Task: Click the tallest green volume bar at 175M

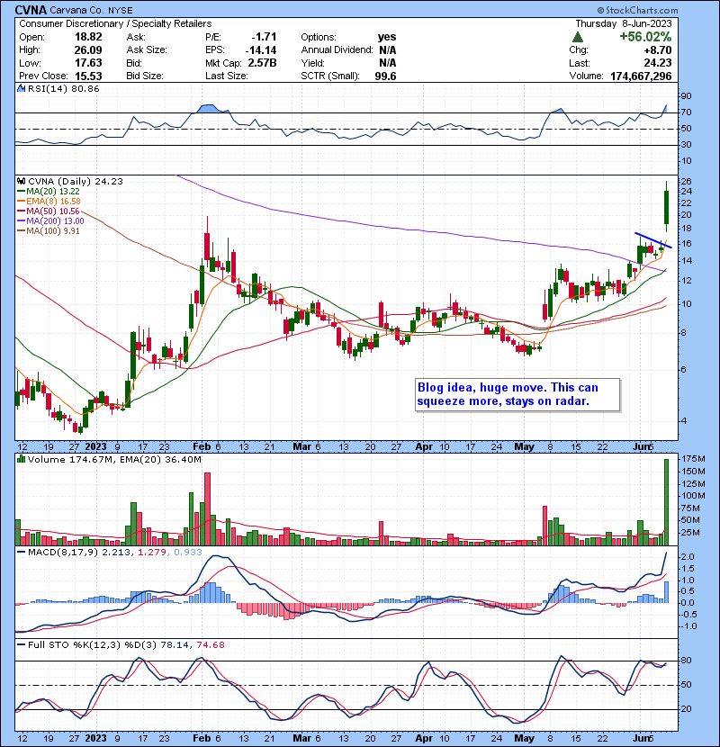Action: (666, 501)
